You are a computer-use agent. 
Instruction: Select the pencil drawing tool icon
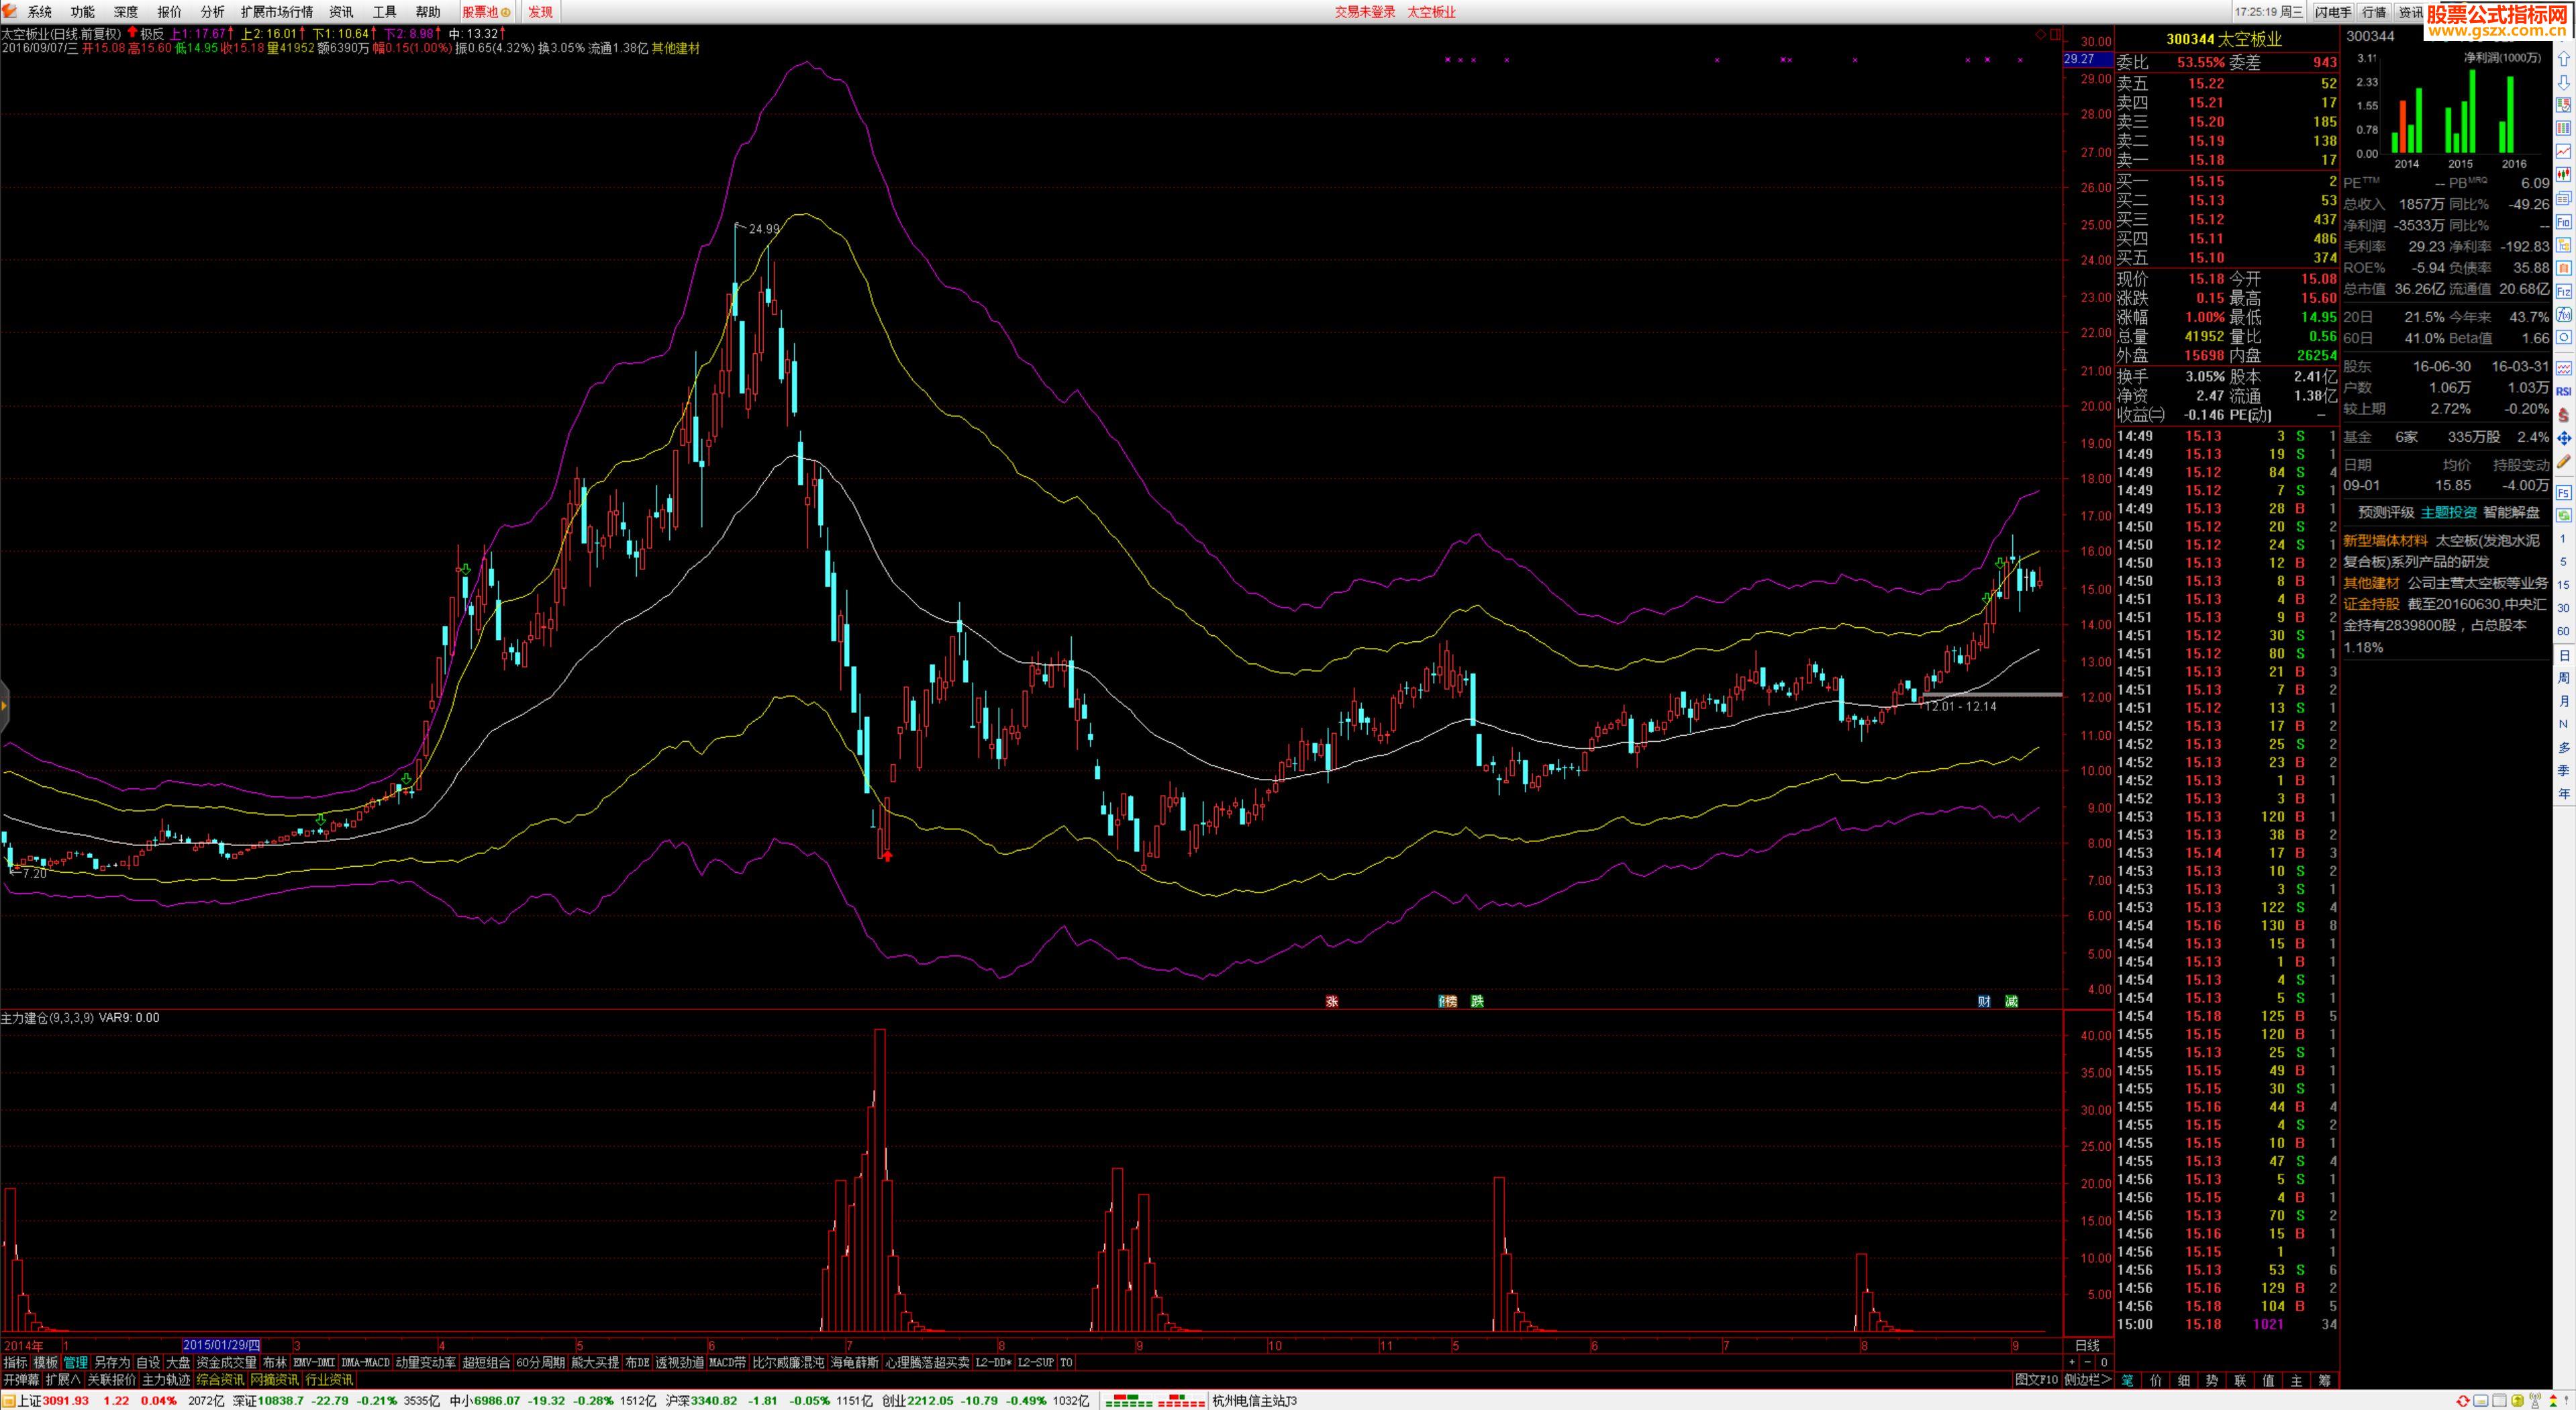2563,463
